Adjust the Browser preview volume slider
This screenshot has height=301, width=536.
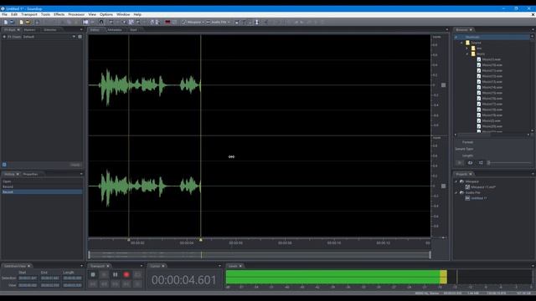coord(509,163)
